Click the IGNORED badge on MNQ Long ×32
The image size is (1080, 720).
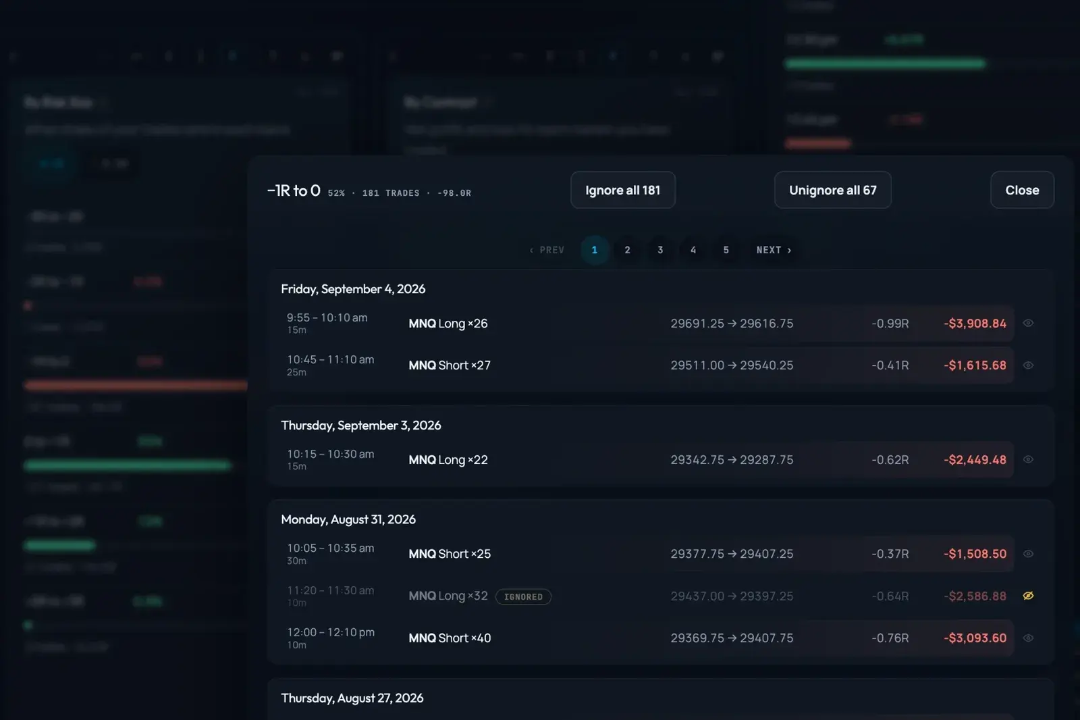[523, 597]
